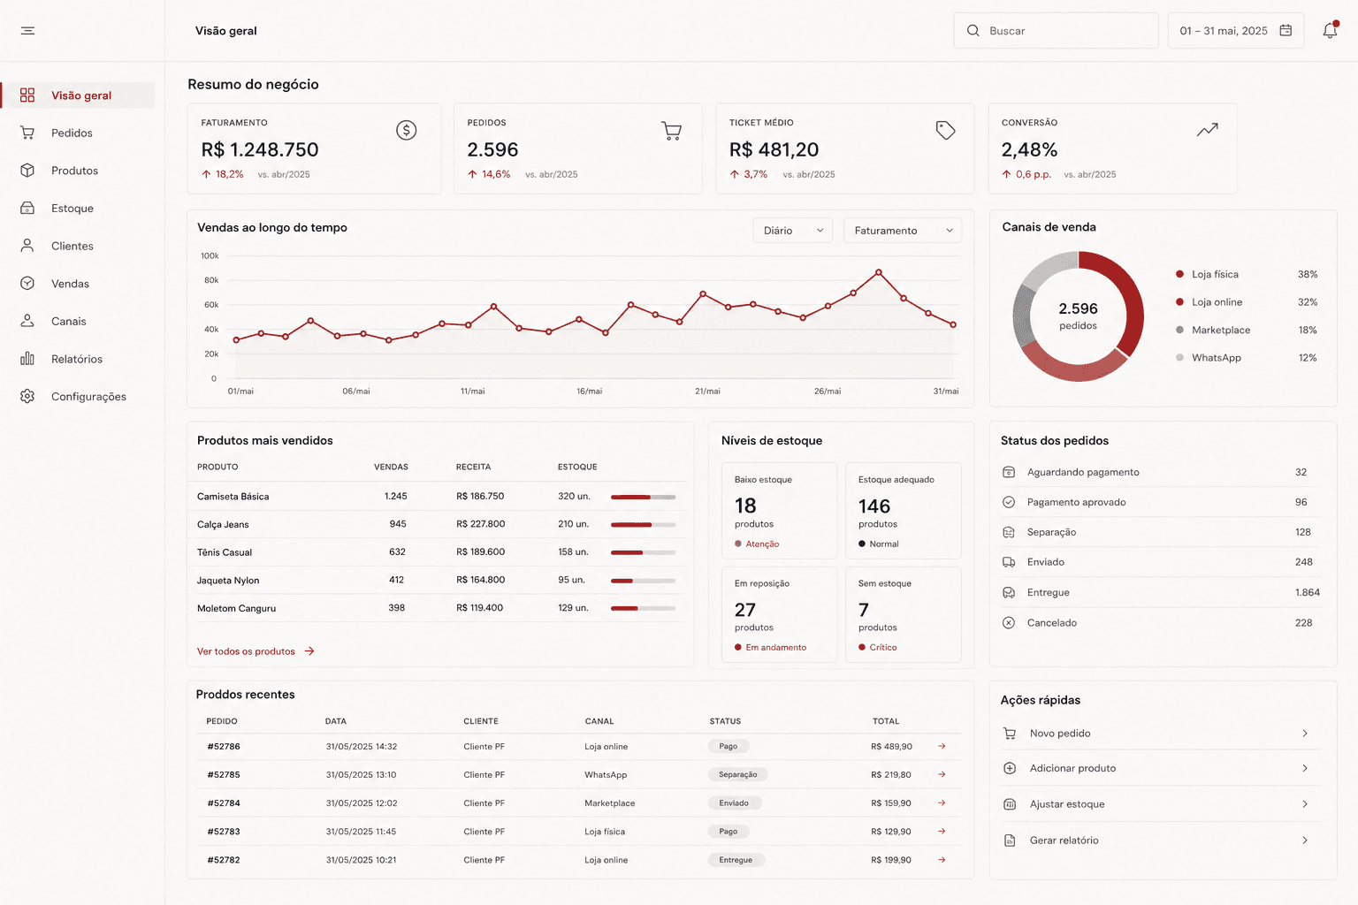Viewport: 1358px width, 905px height.
Task: Click the Entregue status icon
Action: (x=1008, y=592)
